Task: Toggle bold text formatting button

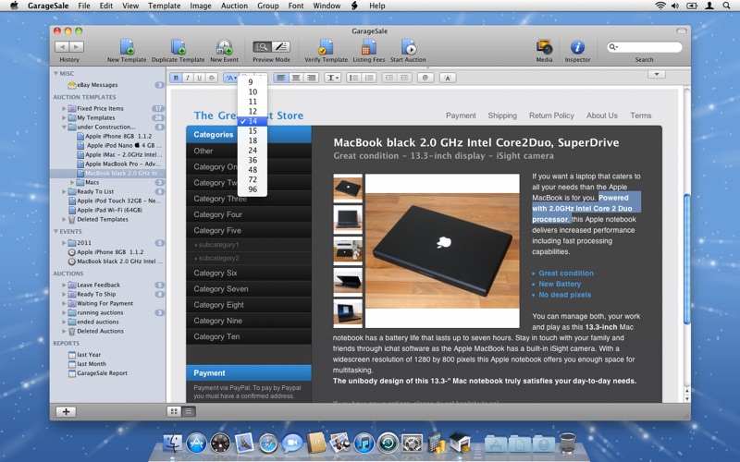Action: coord(177,78)
